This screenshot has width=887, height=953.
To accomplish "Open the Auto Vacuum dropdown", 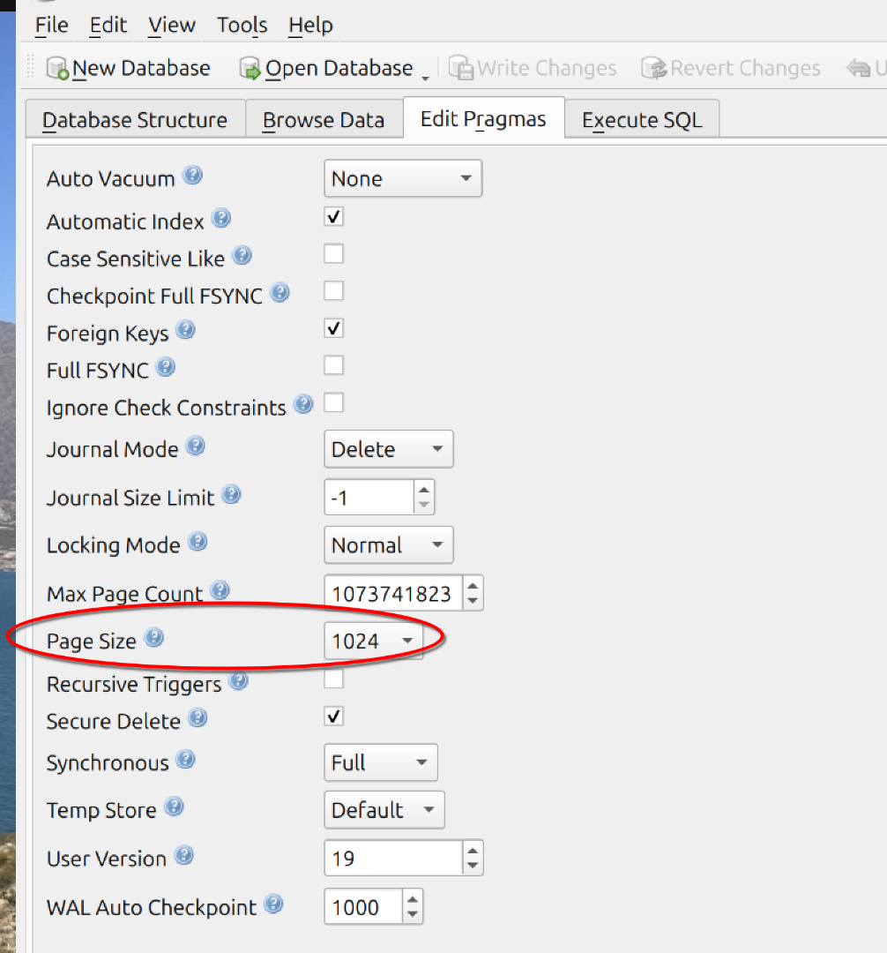I will (402, 178).
